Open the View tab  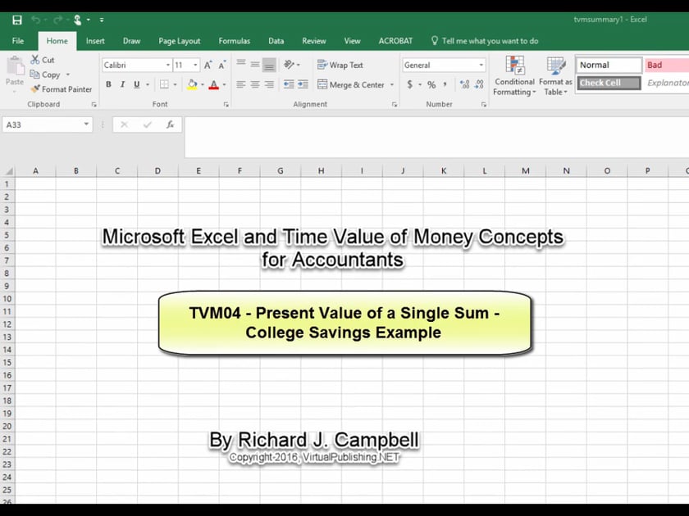352,41
